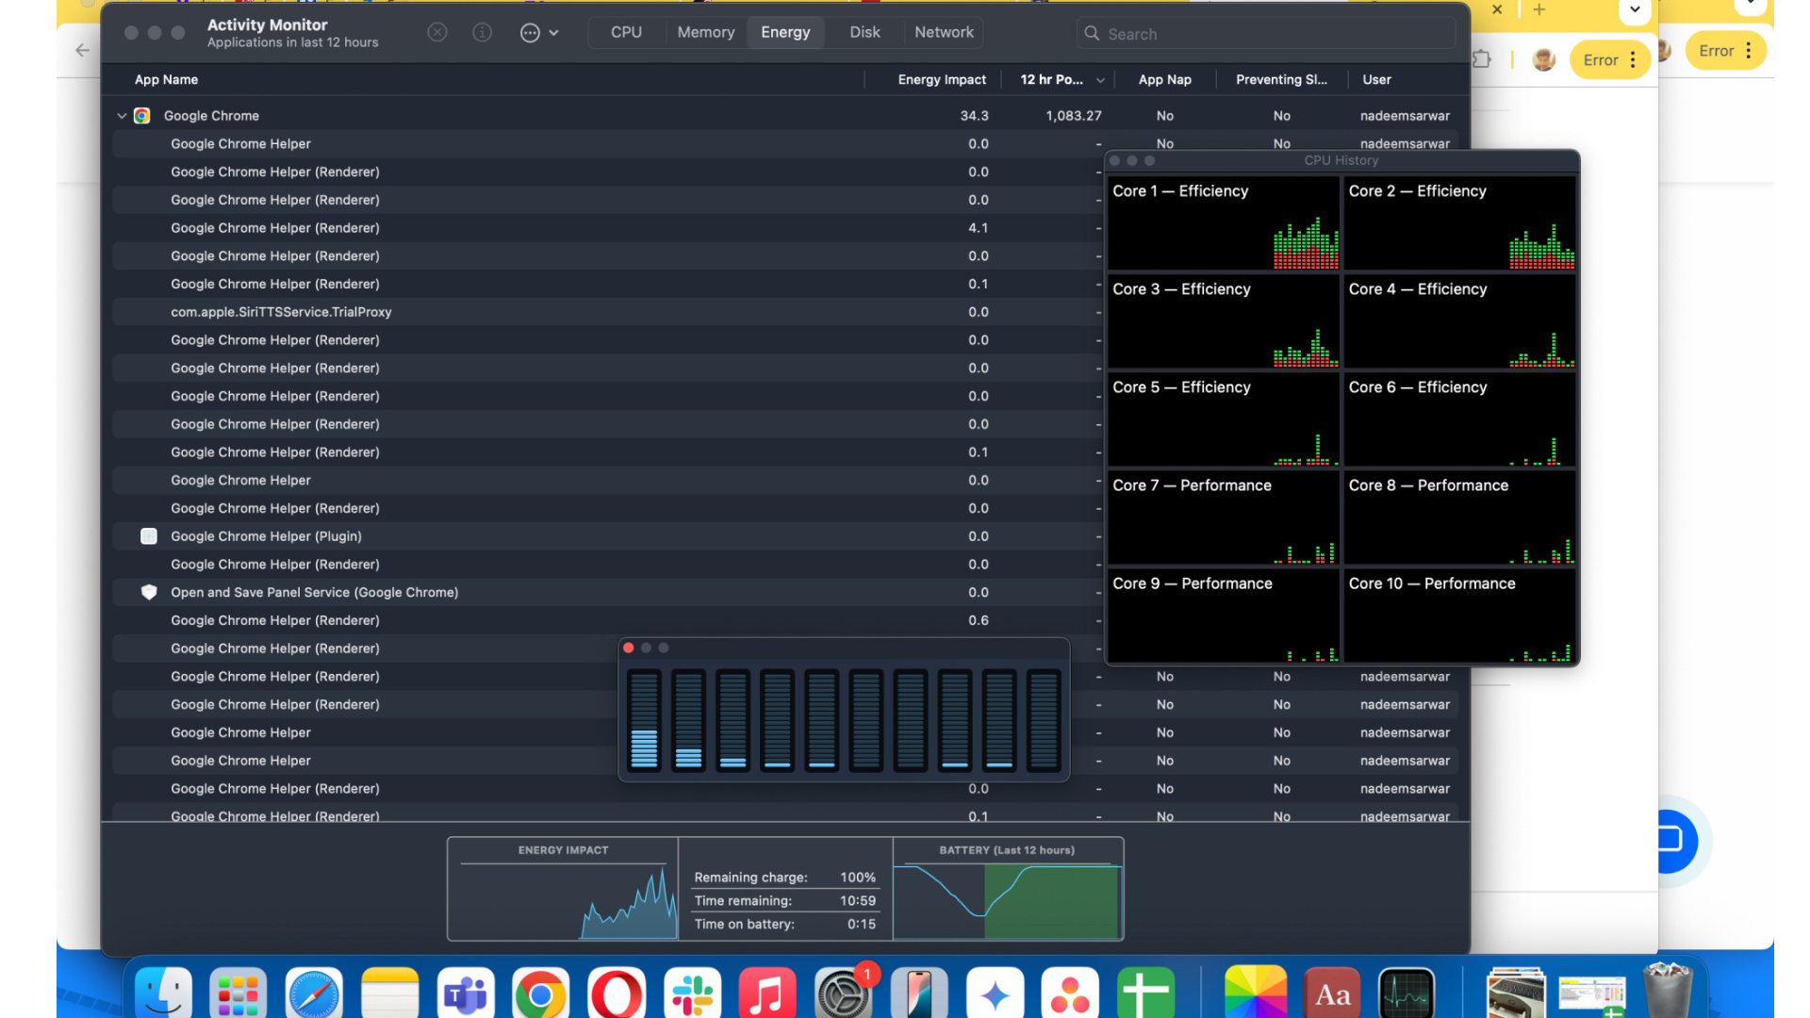Switch to the Memory tab
This screenshot has width=1810, height=1018.
(705, 32)
